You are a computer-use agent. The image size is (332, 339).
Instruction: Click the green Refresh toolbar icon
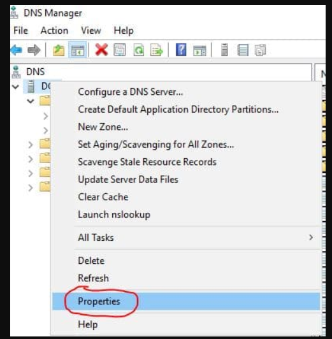138,50
